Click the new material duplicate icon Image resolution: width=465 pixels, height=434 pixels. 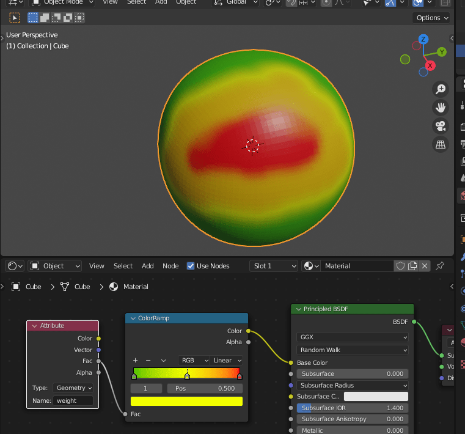click(412, 266)
